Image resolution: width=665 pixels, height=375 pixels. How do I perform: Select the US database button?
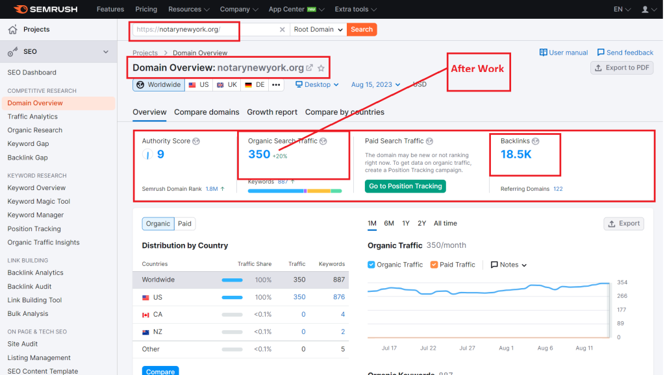(199, 85)
